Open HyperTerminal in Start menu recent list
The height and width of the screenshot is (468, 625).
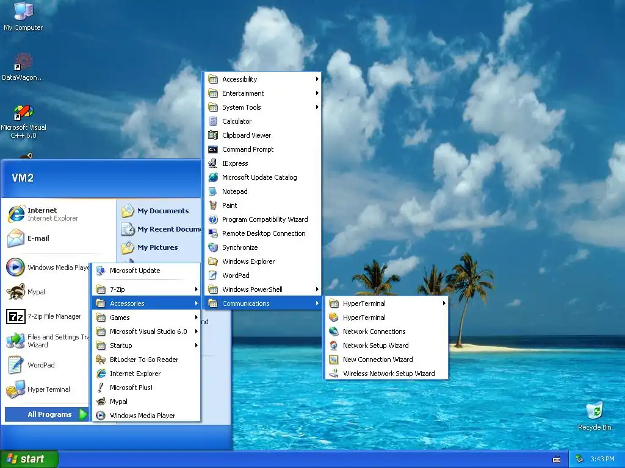click(x=47, y=389)
